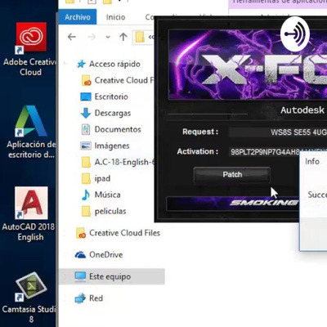Open the Música folder

click(101, 195)
